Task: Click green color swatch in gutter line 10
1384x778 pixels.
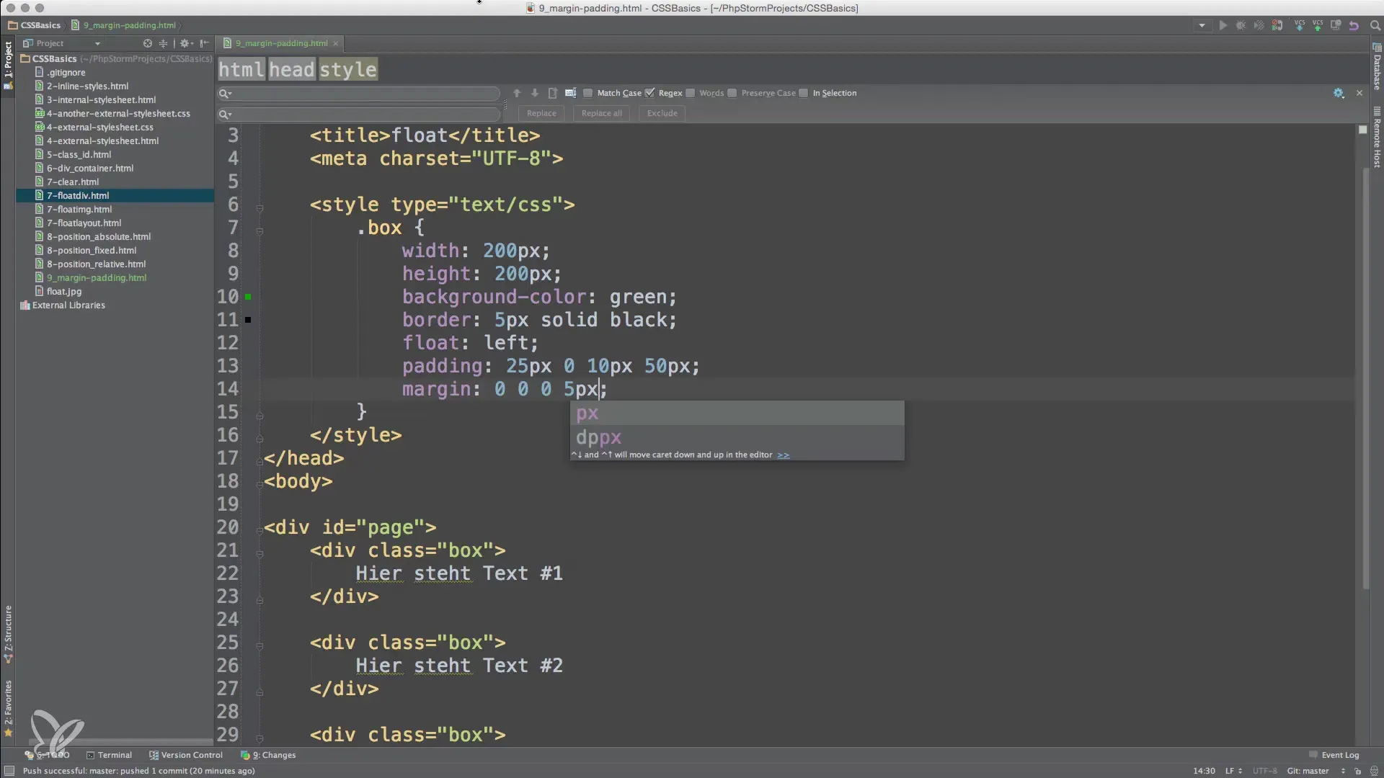Action: (248, 297)
